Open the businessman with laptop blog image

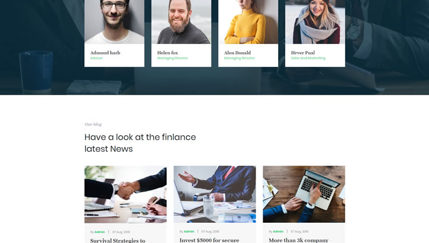coord(214,194)
